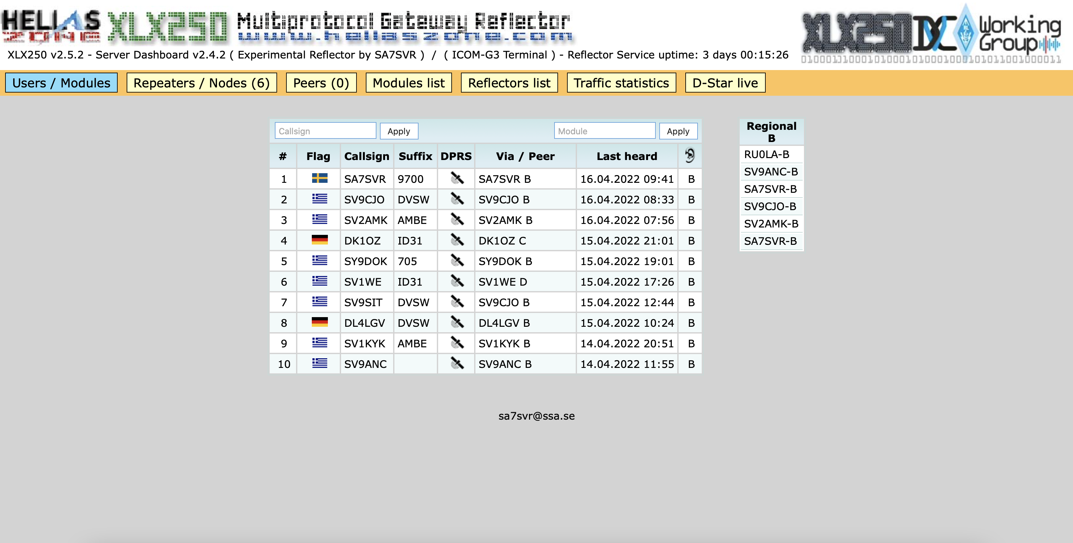Screen dimensions: 1073x543
Task: Switch to Traffic statistics tab
Action: (621, 83)
